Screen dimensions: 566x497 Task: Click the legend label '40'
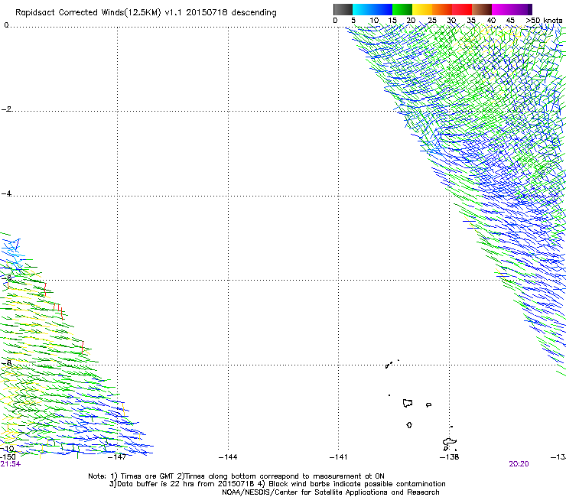[x=491, y=21]
